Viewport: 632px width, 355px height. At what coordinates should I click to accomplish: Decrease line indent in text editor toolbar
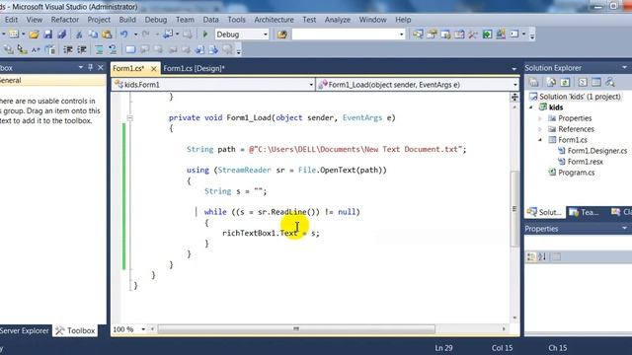pyautogui.click(x=68, y=50)
